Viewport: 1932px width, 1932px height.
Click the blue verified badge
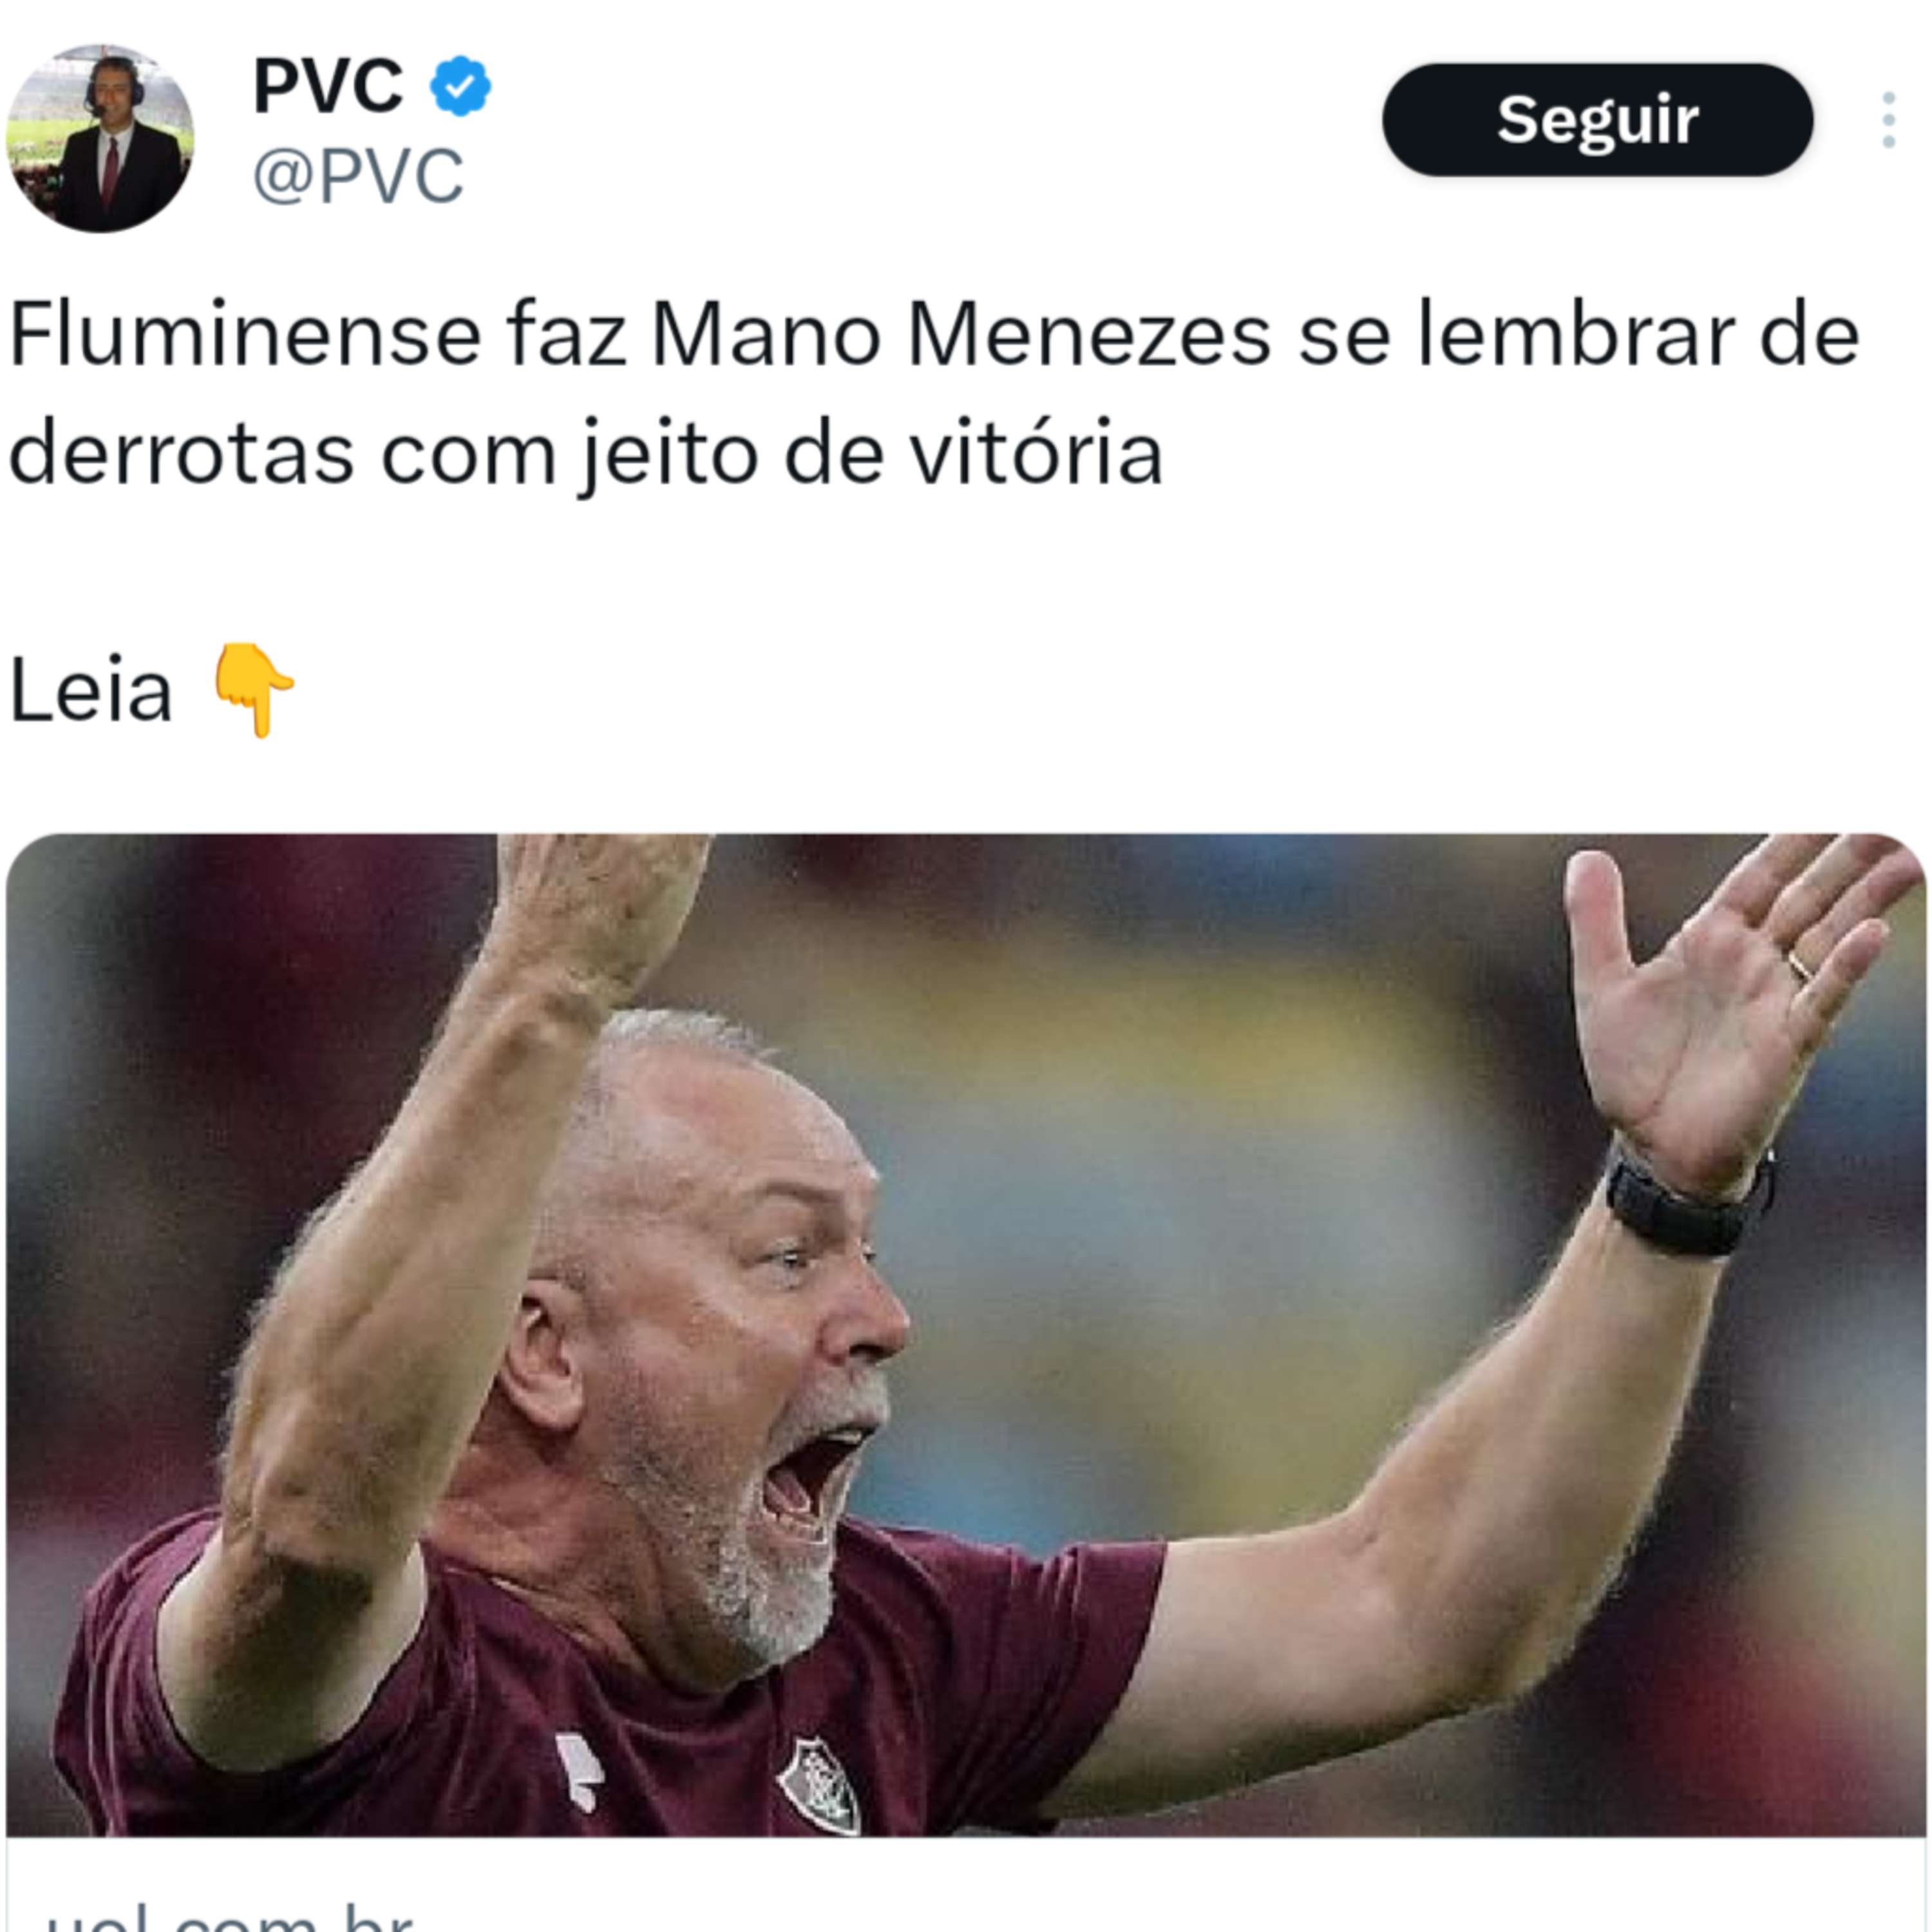pyautogui.click(x=460, y=86)
